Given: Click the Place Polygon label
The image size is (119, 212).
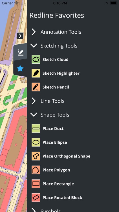Looking at the screenshot, I should point(56,170).
